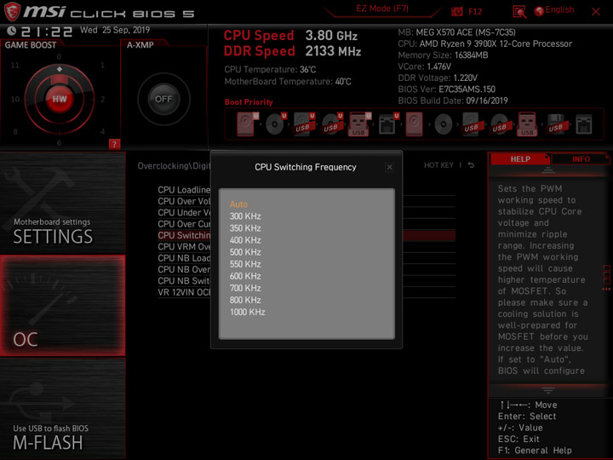Select the legacy USB key boot icon
This screenshot has height=460, width=613.
[527, 124]
